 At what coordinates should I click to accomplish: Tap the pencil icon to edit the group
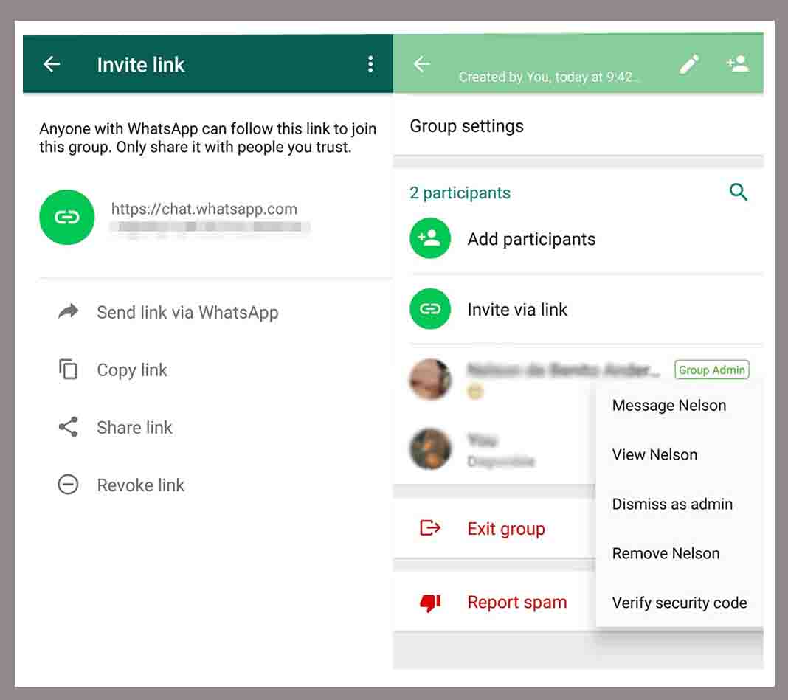tap(689, 64)
